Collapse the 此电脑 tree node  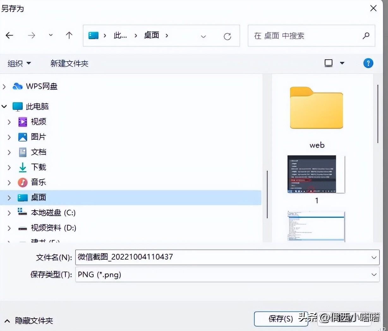(4, 107)
